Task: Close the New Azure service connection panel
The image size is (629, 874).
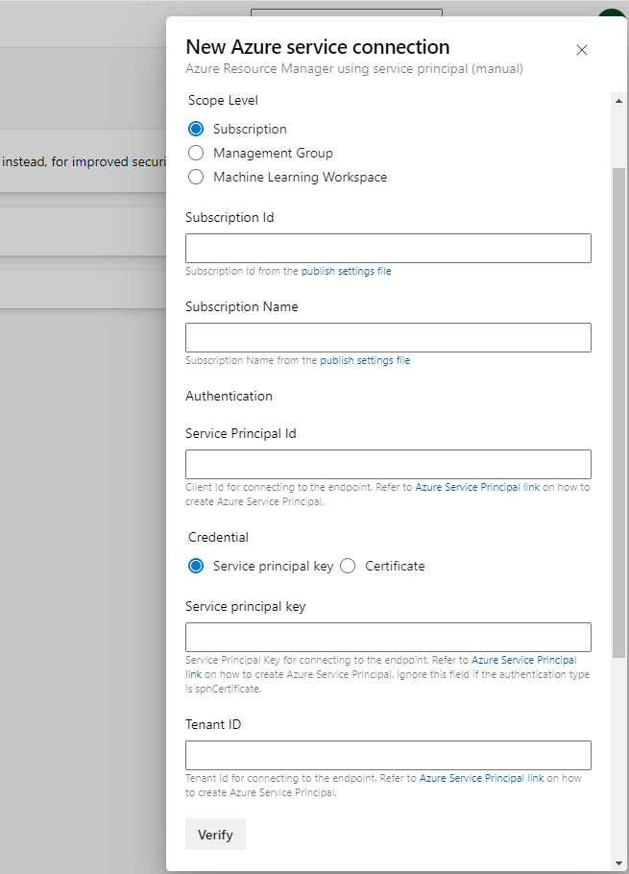Action: point(581,50)
